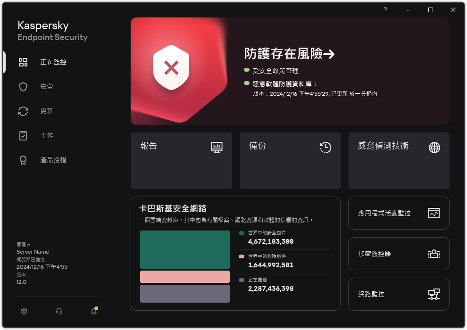Open the notification bell with alert dot
Viewport: 467px width, 330px height.
[x=93, y=311]
